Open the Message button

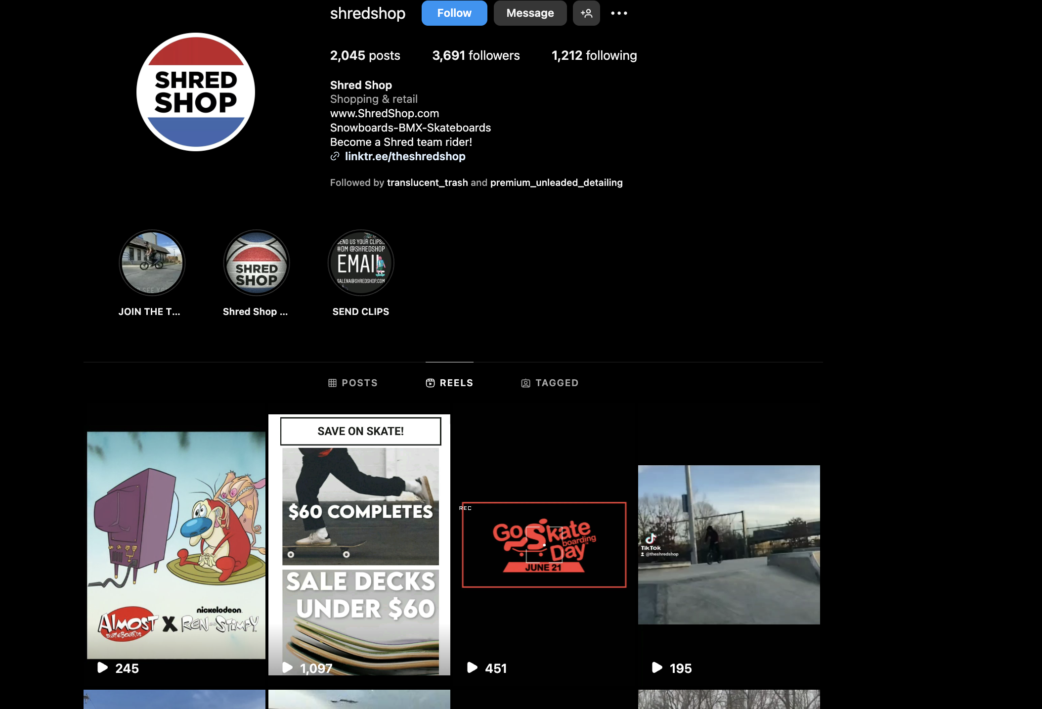coord(530,13)
